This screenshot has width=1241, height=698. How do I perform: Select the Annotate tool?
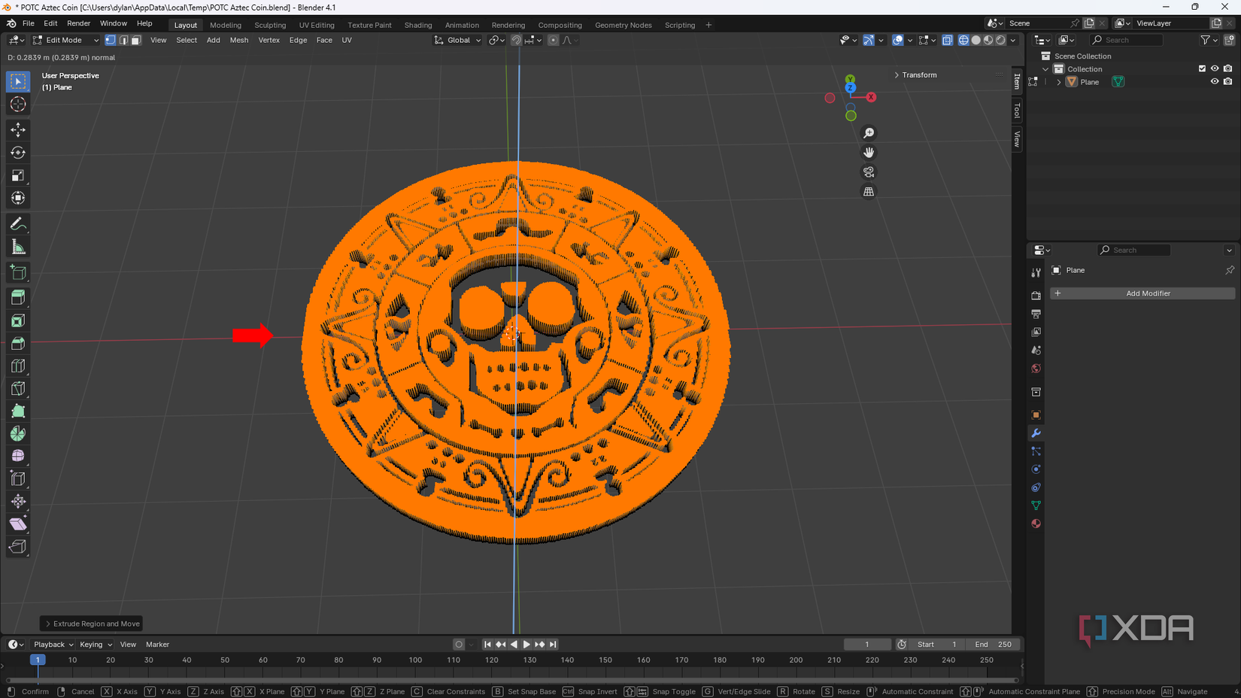click(x=18, y=224)
